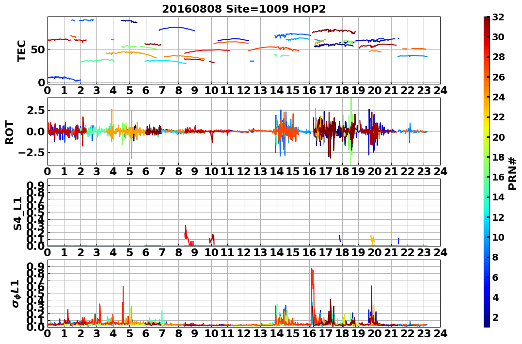
Task: Click colorbar tick label '32'
Action: tap(498, 17)
